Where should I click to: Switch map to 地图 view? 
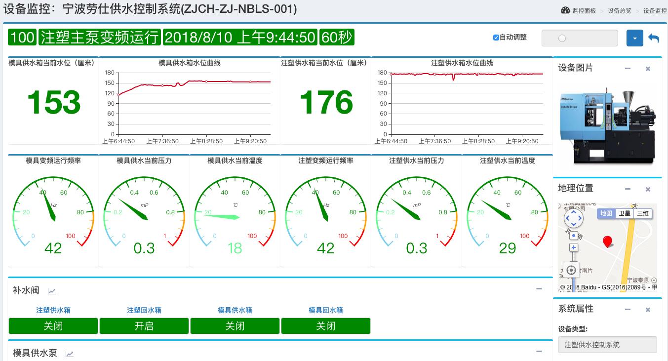pos(606,213)
